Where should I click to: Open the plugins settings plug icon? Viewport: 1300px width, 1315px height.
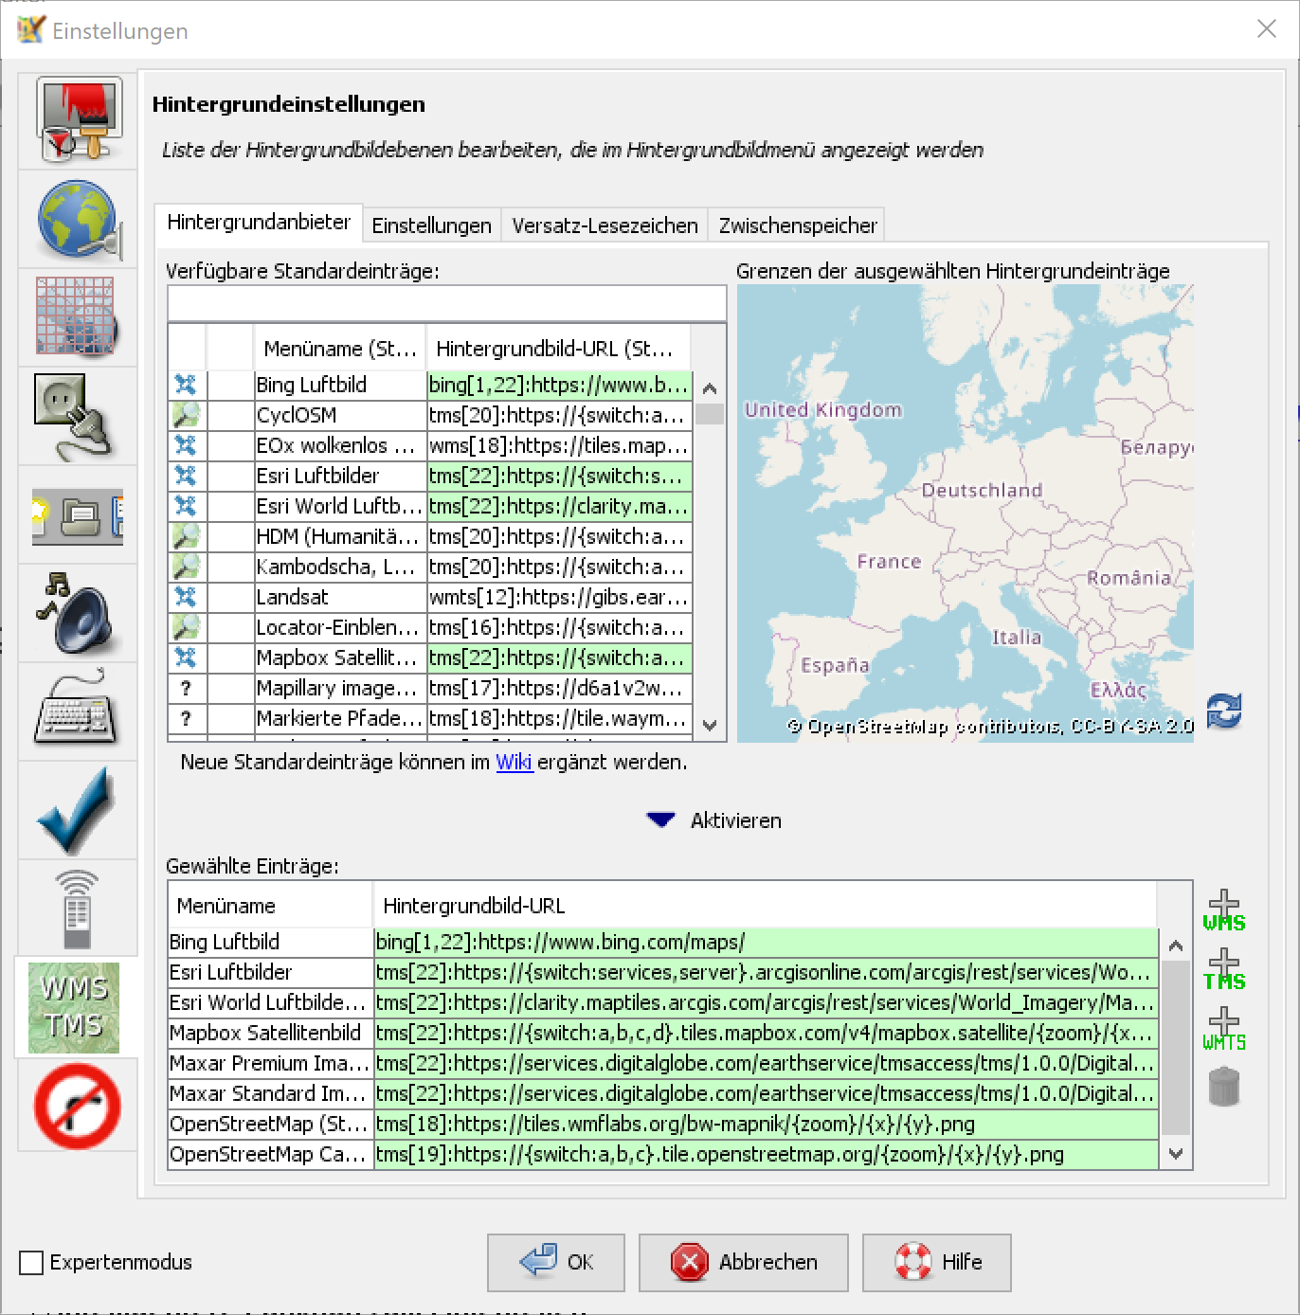coord(76,417)
